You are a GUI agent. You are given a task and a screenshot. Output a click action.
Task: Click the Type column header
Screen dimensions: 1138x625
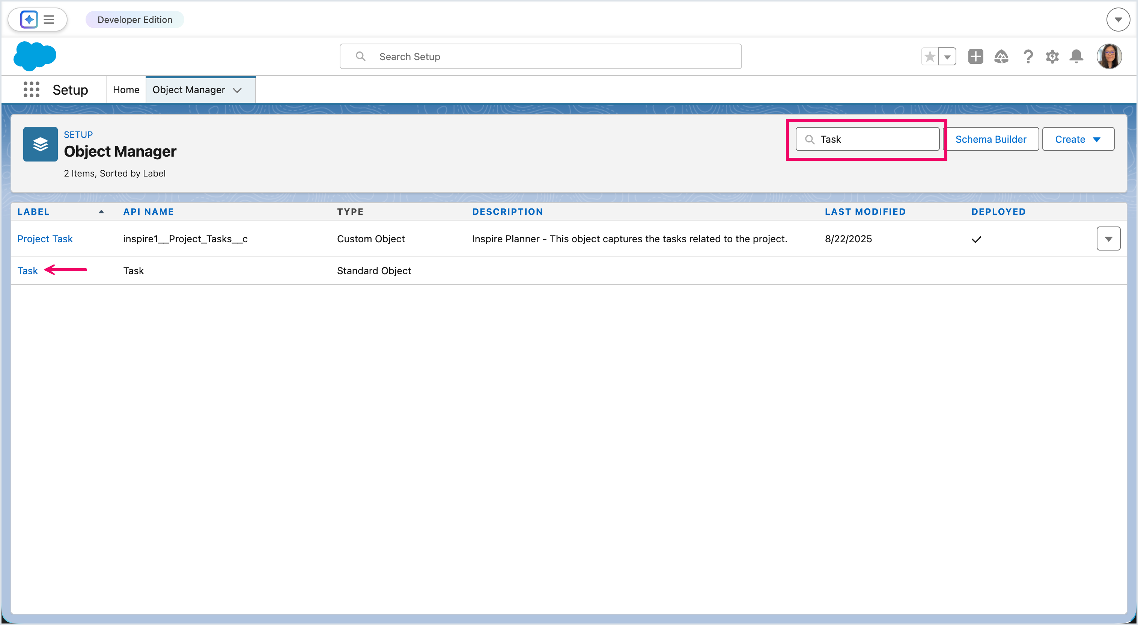(x=350, y=212)
